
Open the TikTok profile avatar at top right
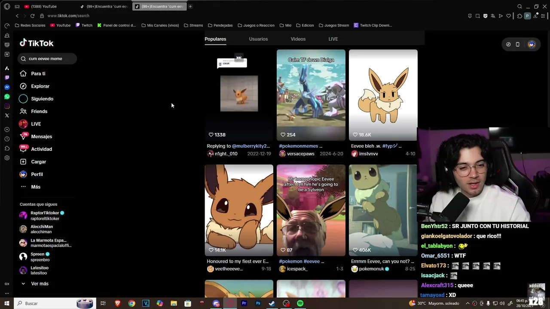tap(532, 44)
